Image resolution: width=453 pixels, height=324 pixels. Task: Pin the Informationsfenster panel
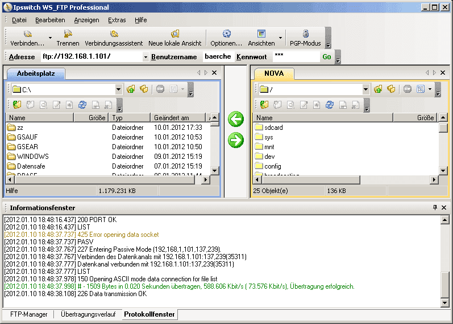click(x=435, y=207)
